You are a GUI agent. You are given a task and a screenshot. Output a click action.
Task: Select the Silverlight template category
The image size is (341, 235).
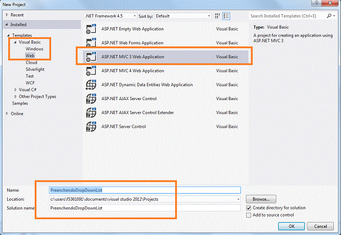coord(35,69)
